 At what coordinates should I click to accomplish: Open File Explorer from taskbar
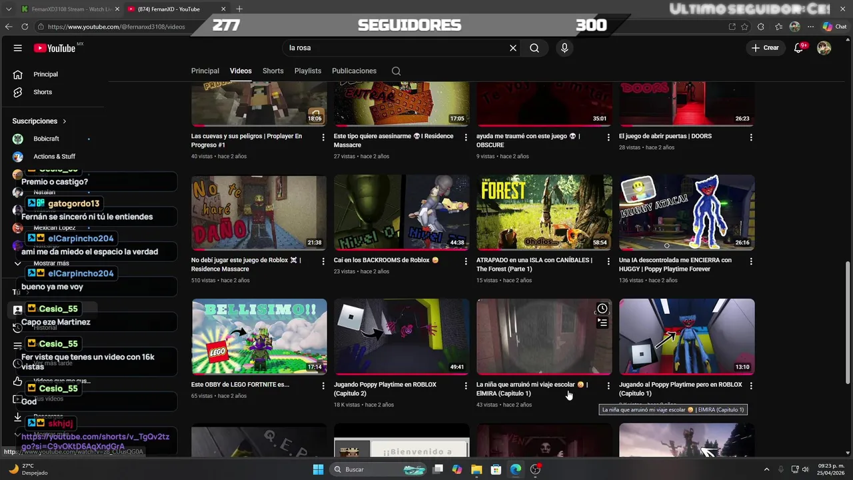476,469
